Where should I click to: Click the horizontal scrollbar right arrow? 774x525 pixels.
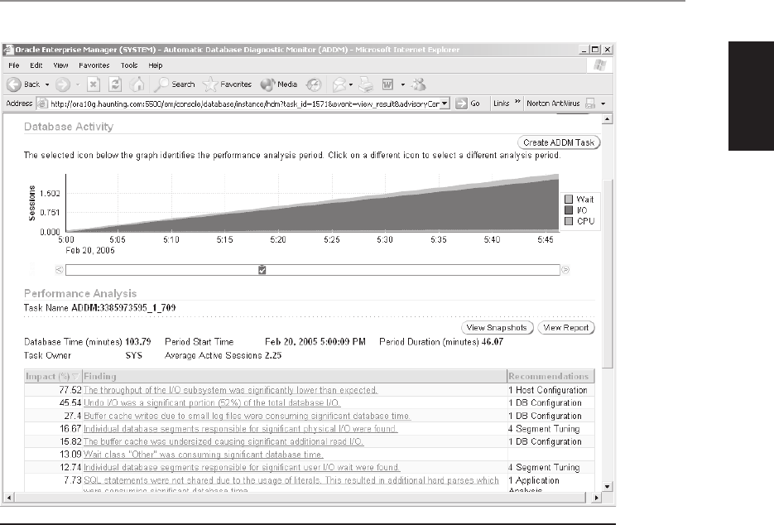596,498
